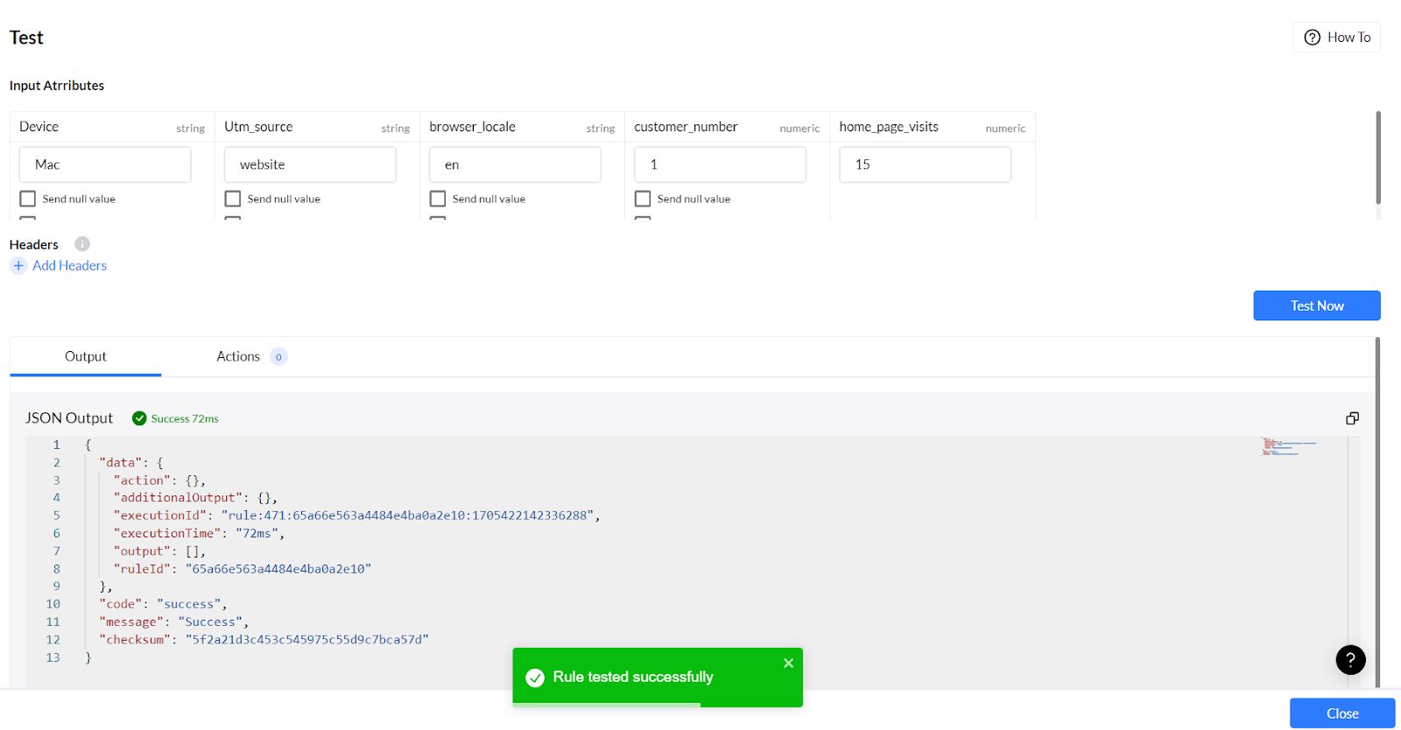Image resolution: width=1401 pixels, height=730 pixels.
Task: Click the JSON code minimap
Action: [1290, 446]
